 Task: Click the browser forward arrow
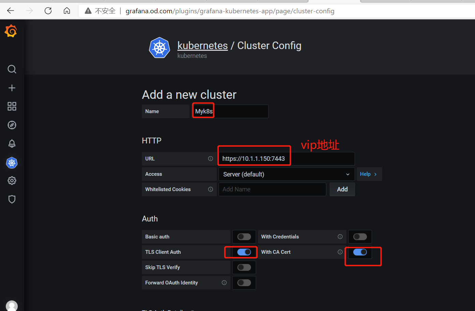point(29,11)
